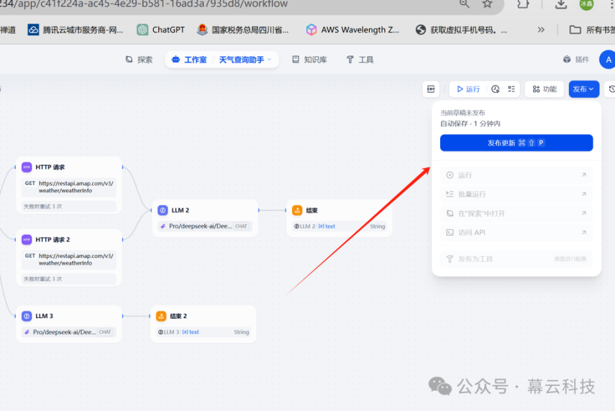Expand hidden bookmarks via the chevron
The height and width of the screenshot is (411, 615).
point(541,29)
